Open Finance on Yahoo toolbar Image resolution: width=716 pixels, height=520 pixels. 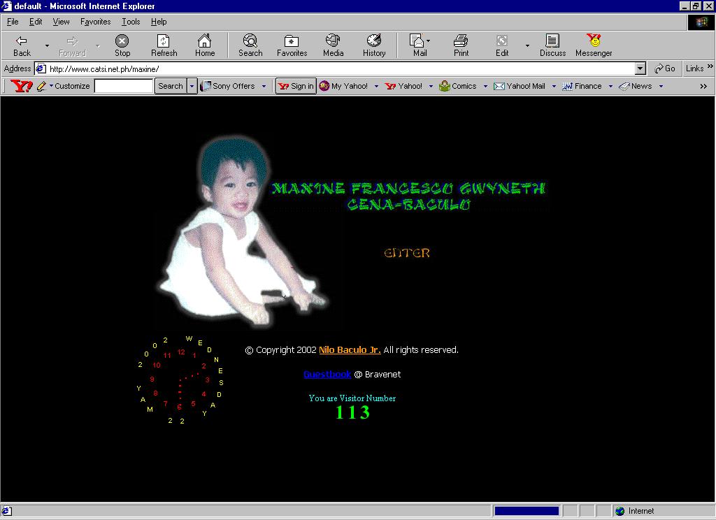(582, 86)
